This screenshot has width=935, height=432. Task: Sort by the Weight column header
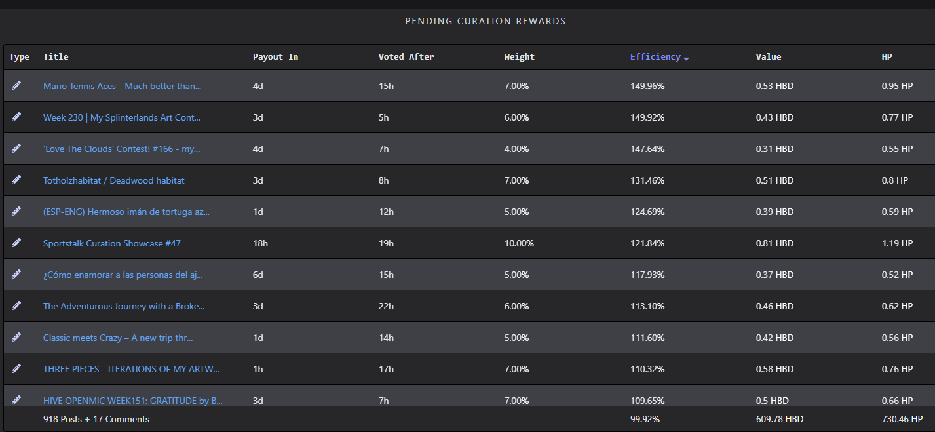click(519, 57)
